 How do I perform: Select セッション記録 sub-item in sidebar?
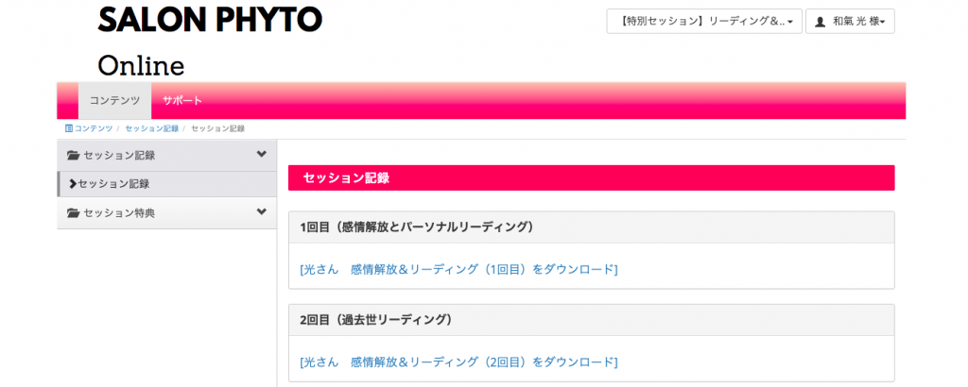point(166,184)
